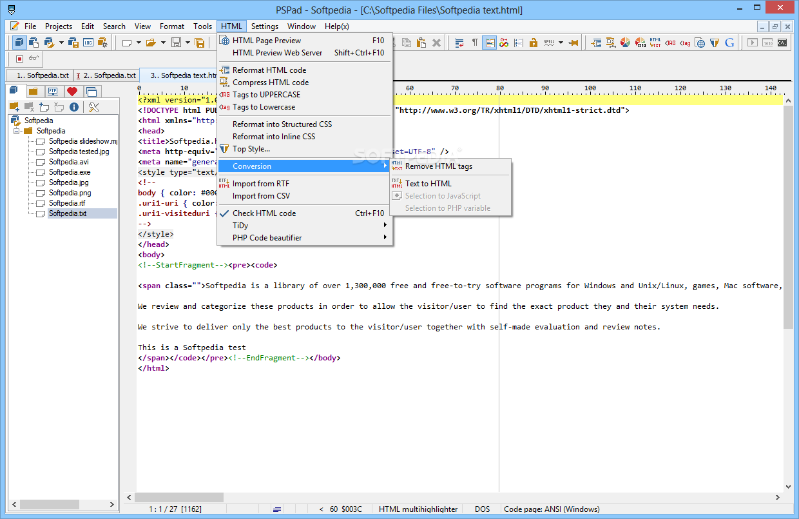Click the binary 1010 hex icon
Screen dimensions: 799x519
767,43
